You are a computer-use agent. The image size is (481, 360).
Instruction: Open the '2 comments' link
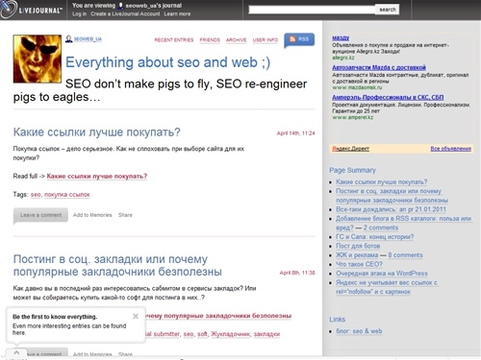381,228
